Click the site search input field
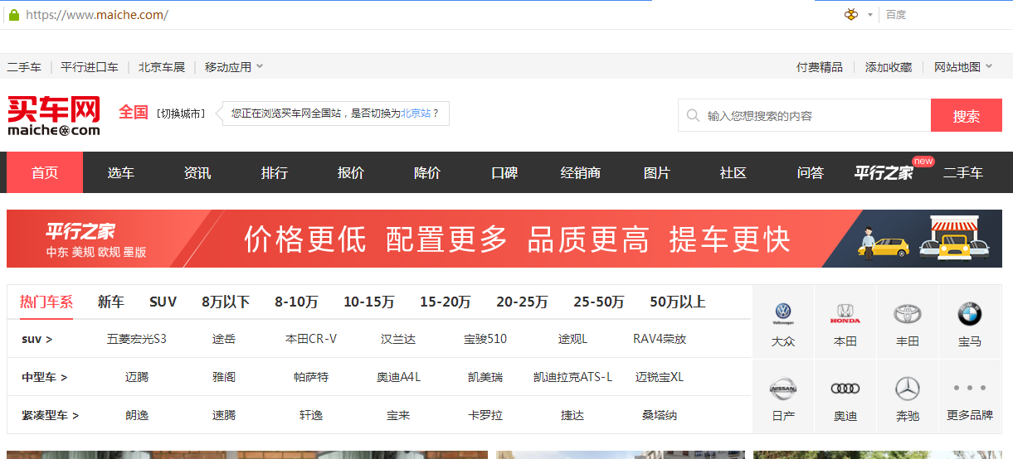This screenshot has height=459, width=1013. pos(805,116)
